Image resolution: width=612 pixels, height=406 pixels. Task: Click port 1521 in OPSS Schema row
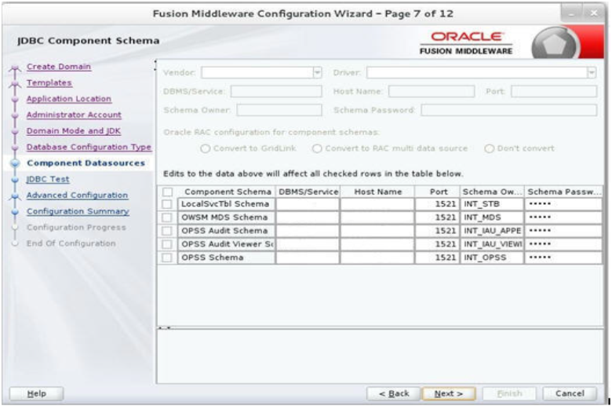click(438, 258)
